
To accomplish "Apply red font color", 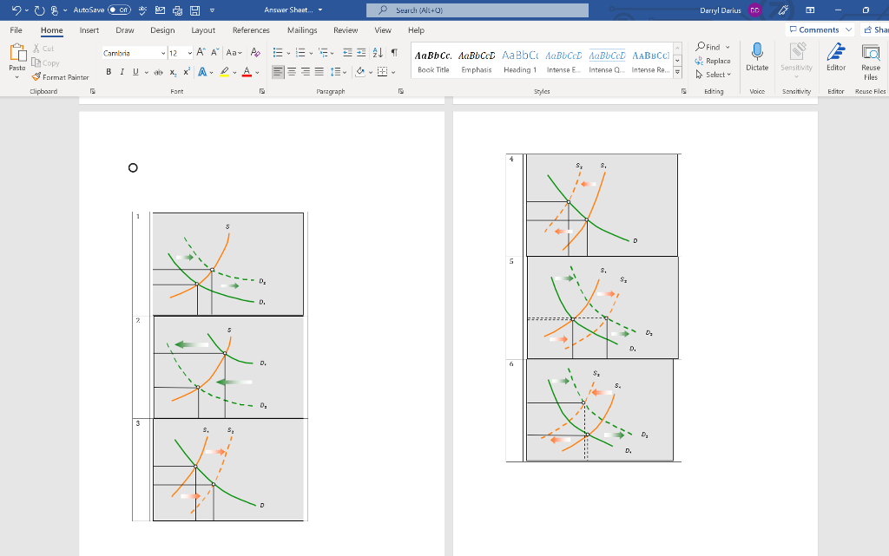I will 247,72.
